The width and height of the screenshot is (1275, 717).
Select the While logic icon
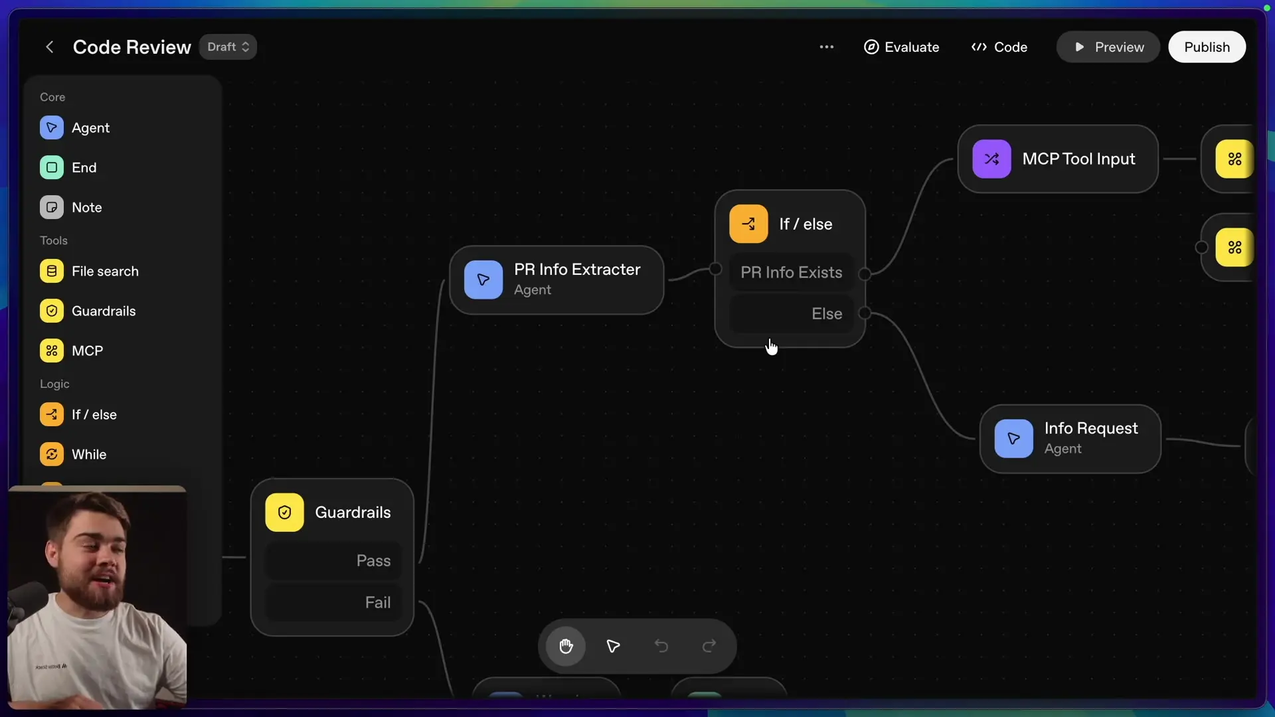(x=52, y=454)
